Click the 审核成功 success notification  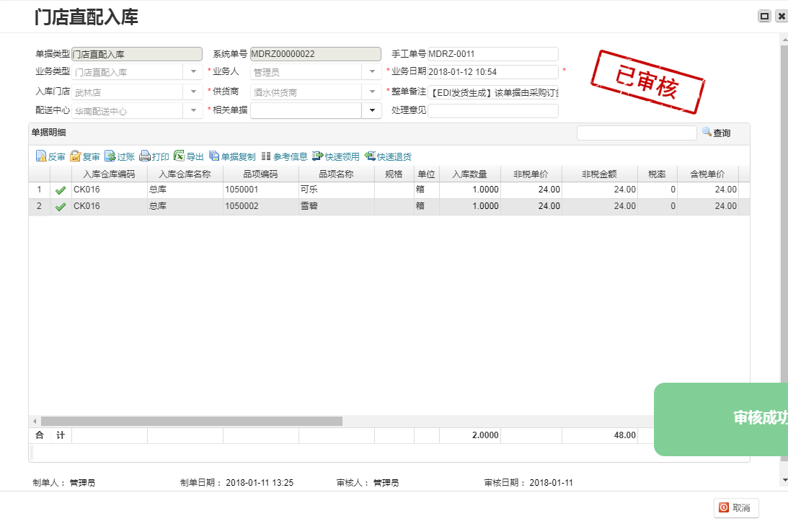point(721,419)
